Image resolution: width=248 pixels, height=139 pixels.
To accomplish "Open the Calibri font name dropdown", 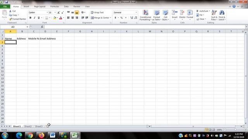I will click(47, 12).
